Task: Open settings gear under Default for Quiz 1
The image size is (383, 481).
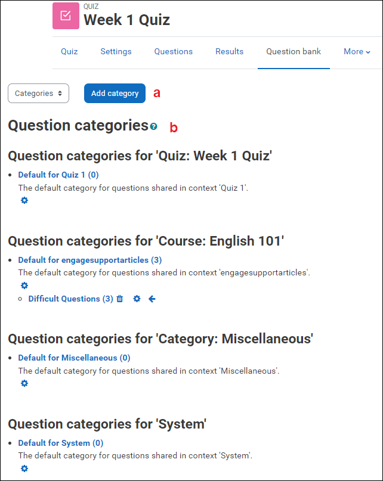Action: pos(24,200)
